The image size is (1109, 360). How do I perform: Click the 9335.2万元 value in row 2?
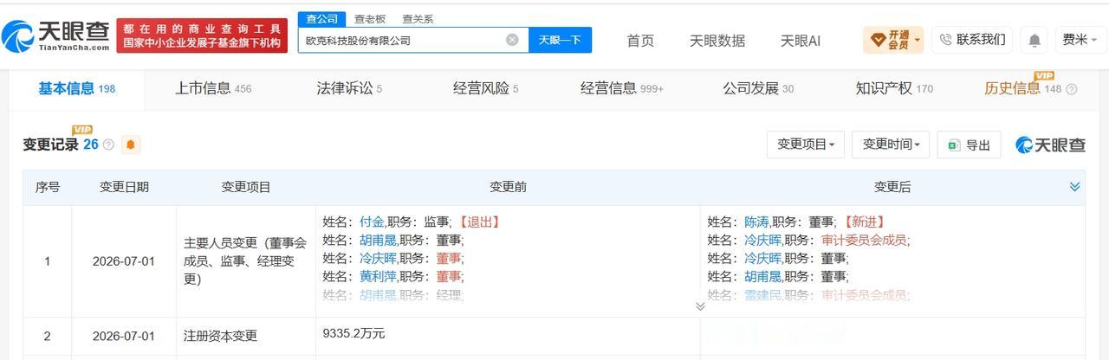(353, 333)
